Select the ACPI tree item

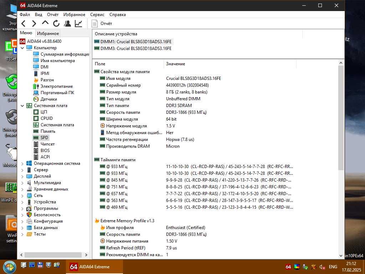tap(42, 157)
